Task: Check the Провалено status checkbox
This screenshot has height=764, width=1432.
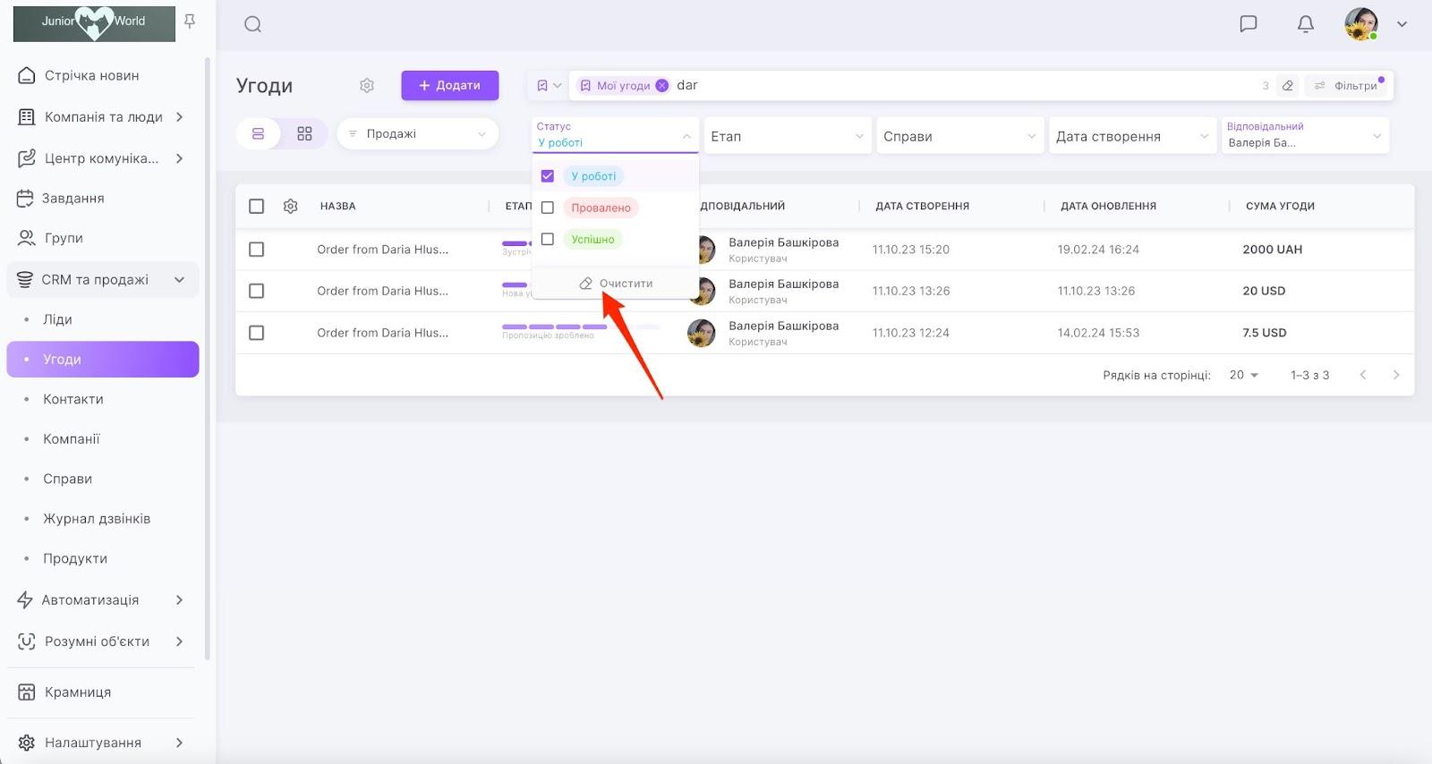Action: pos(548,208)
